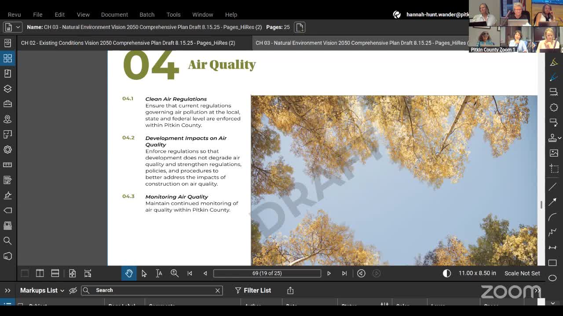Expand the Markups List dropdown
Viewport: 563px width, 316px height.
[42, 291]
